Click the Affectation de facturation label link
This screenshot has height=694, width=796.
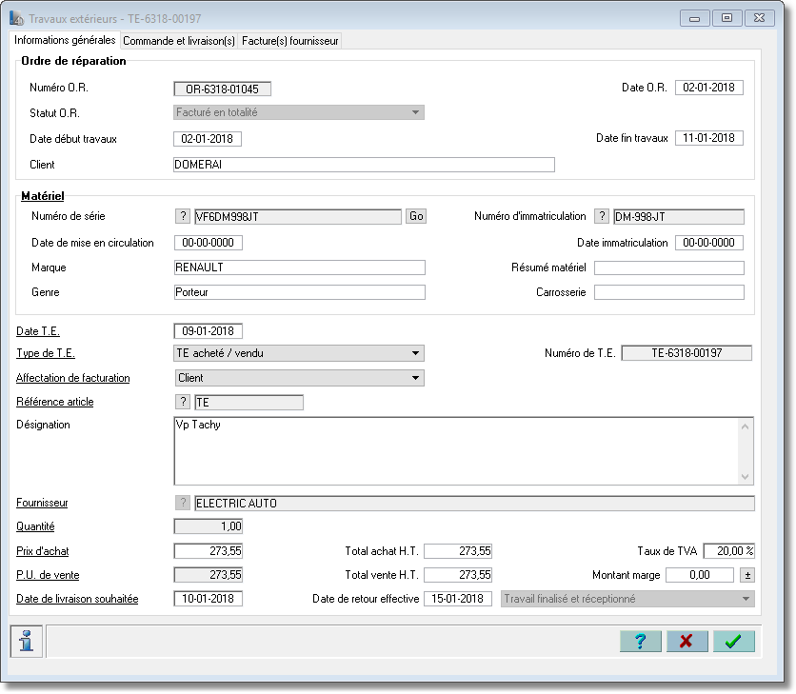[73, 378]
